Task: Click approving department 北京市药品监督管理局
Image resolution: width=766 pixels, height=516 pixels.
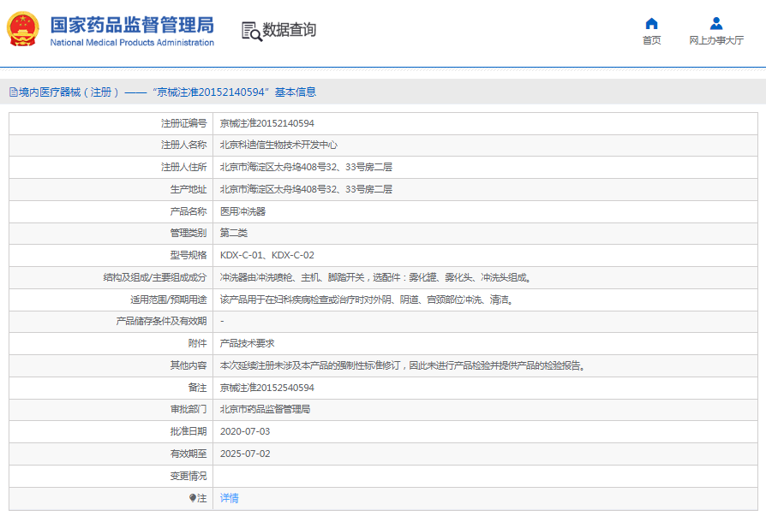Action: tap(265, 409)
